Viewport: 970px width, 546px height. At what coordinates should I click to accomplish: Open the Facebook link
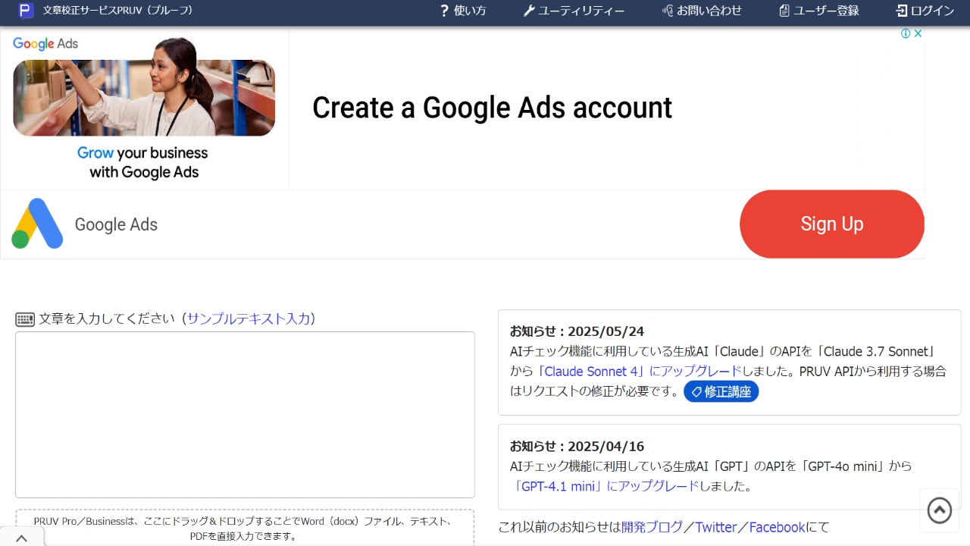[x=777, y=527]
